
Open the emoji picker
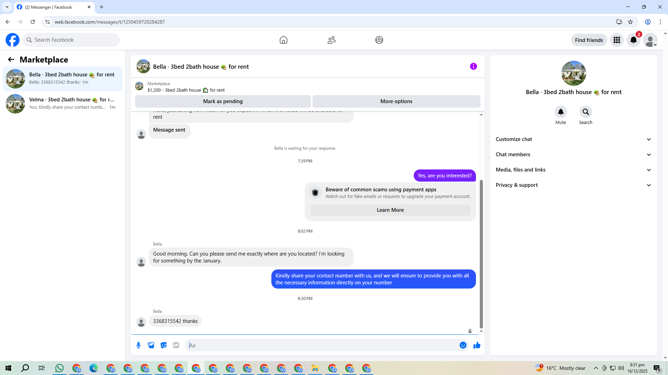(x=463, y=345)
